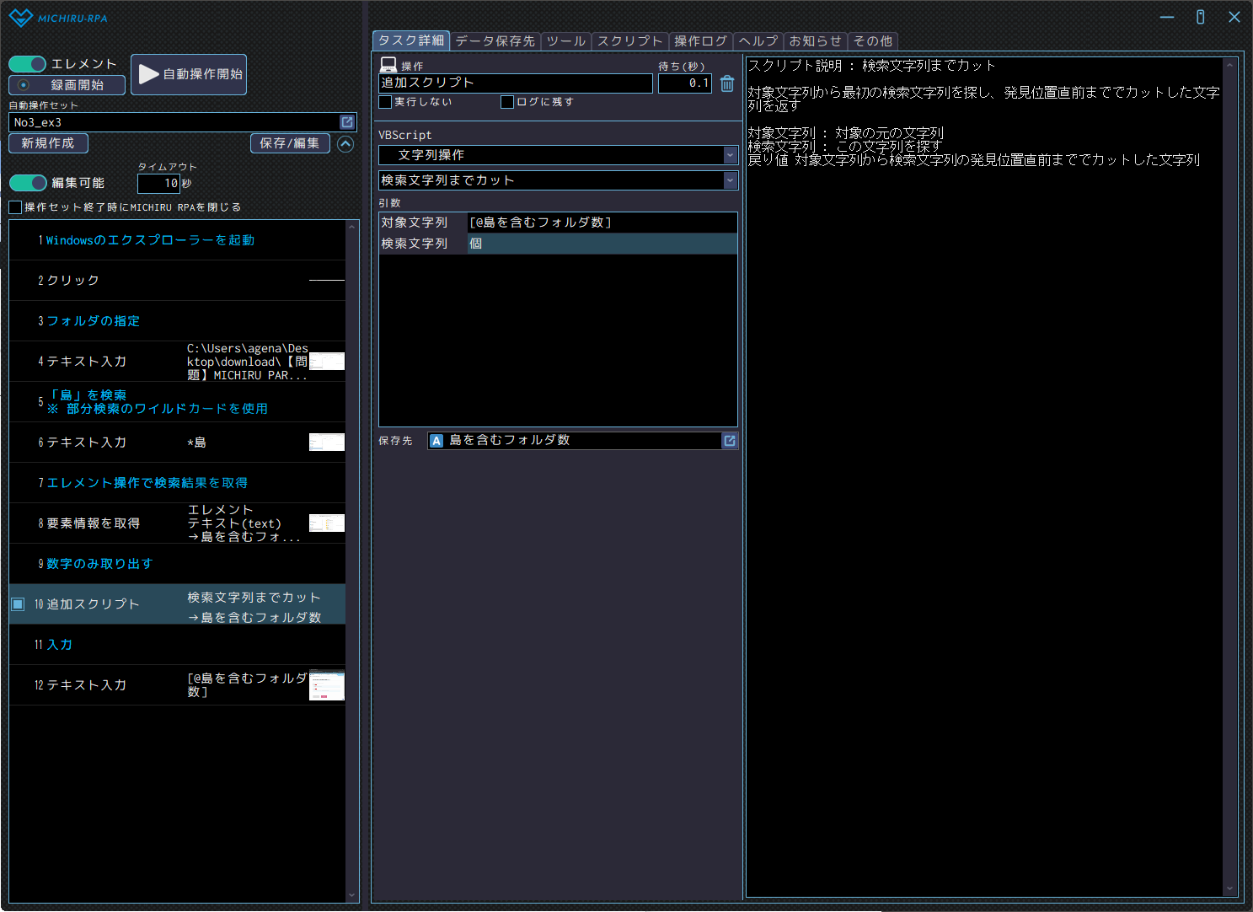Switch to the スクリプト tab
This screenshot has height=912, width=1253.
pos(629,41)
